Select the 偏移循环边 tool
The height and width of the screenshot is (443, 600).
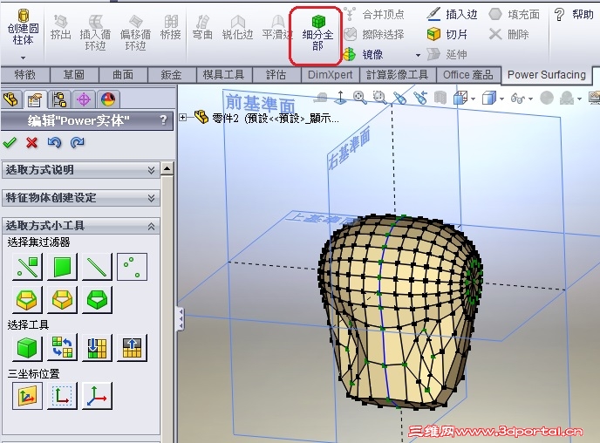point(135,33)
